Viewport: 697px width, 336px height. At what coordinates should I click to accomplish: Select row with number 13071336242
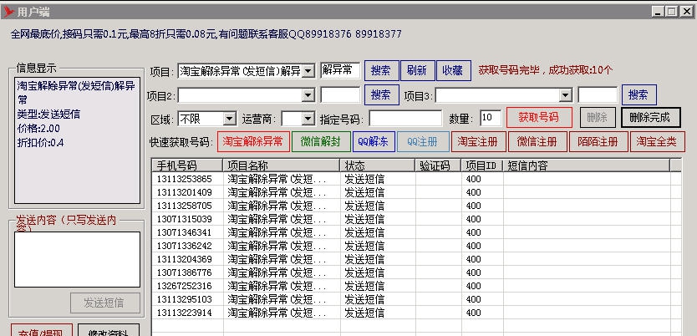(x=416, y=246)
